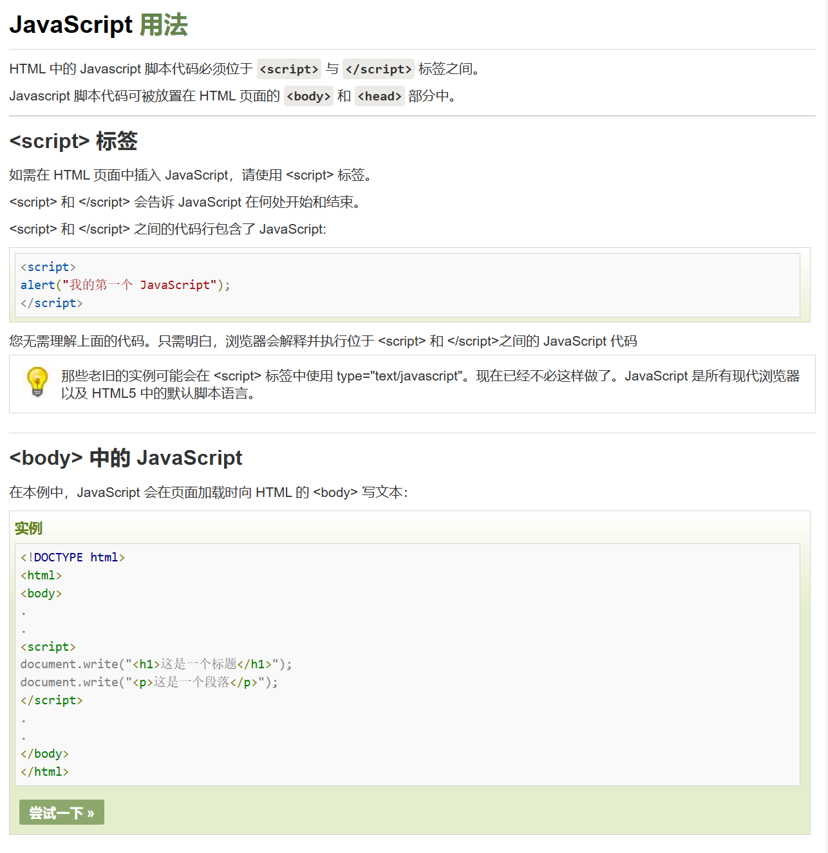The height and width of the screenshot is (853, 828).
Task: Click the page title JavaScript 用法
Action: (99, 25)
